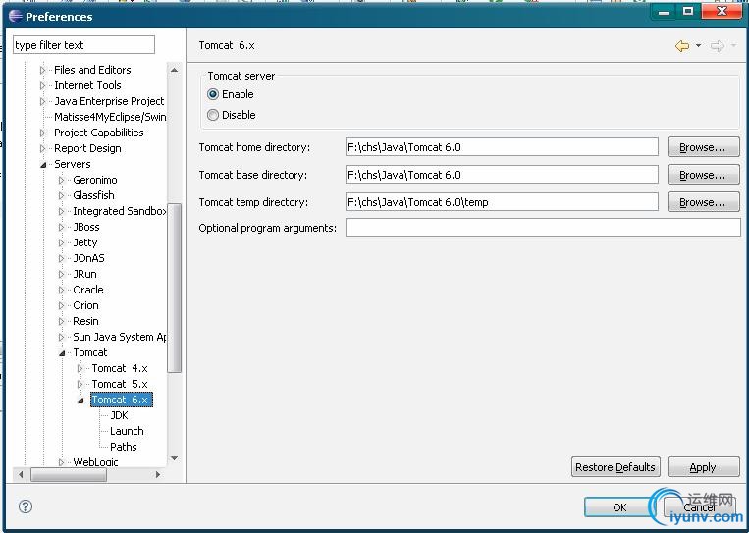
Task: Collapse the Tomcat parent node
Action: (62, 353)
